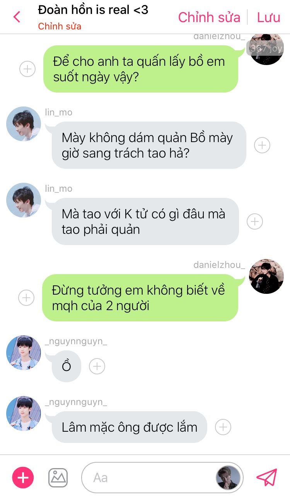Tap the 'Aa' message input field
The width and height of the screenshot is (290, 501).
coord(149,478)
